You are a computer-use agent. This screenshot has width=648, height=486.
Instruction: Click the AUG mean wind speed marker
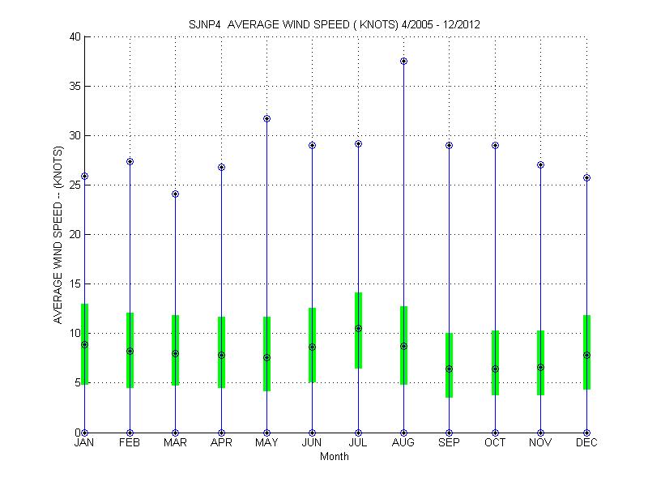(403, 347)
